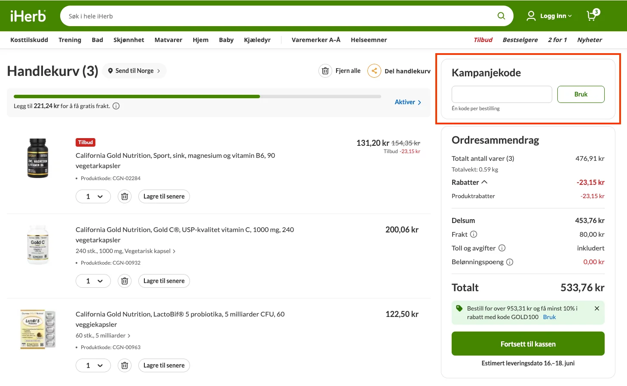The width and height of the screenshot is (627, 386).
Task: Click the Send til Norge selector
Action: pyautogui.click(x=135, y=71)
